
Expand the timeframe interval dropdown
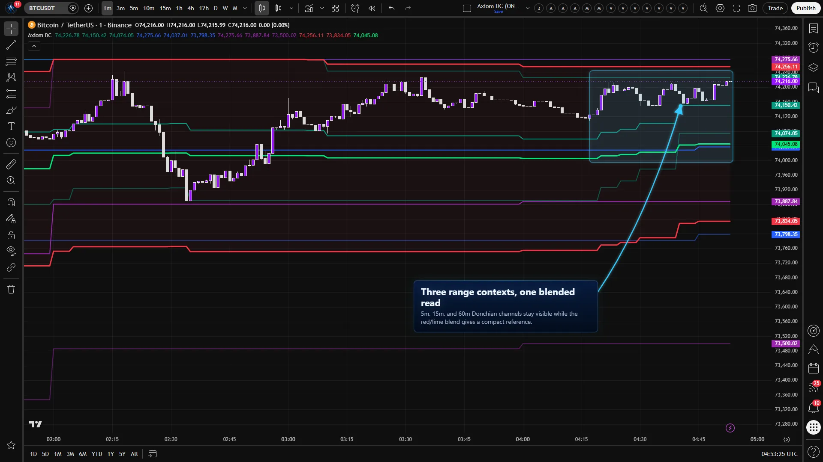point(245,8)
